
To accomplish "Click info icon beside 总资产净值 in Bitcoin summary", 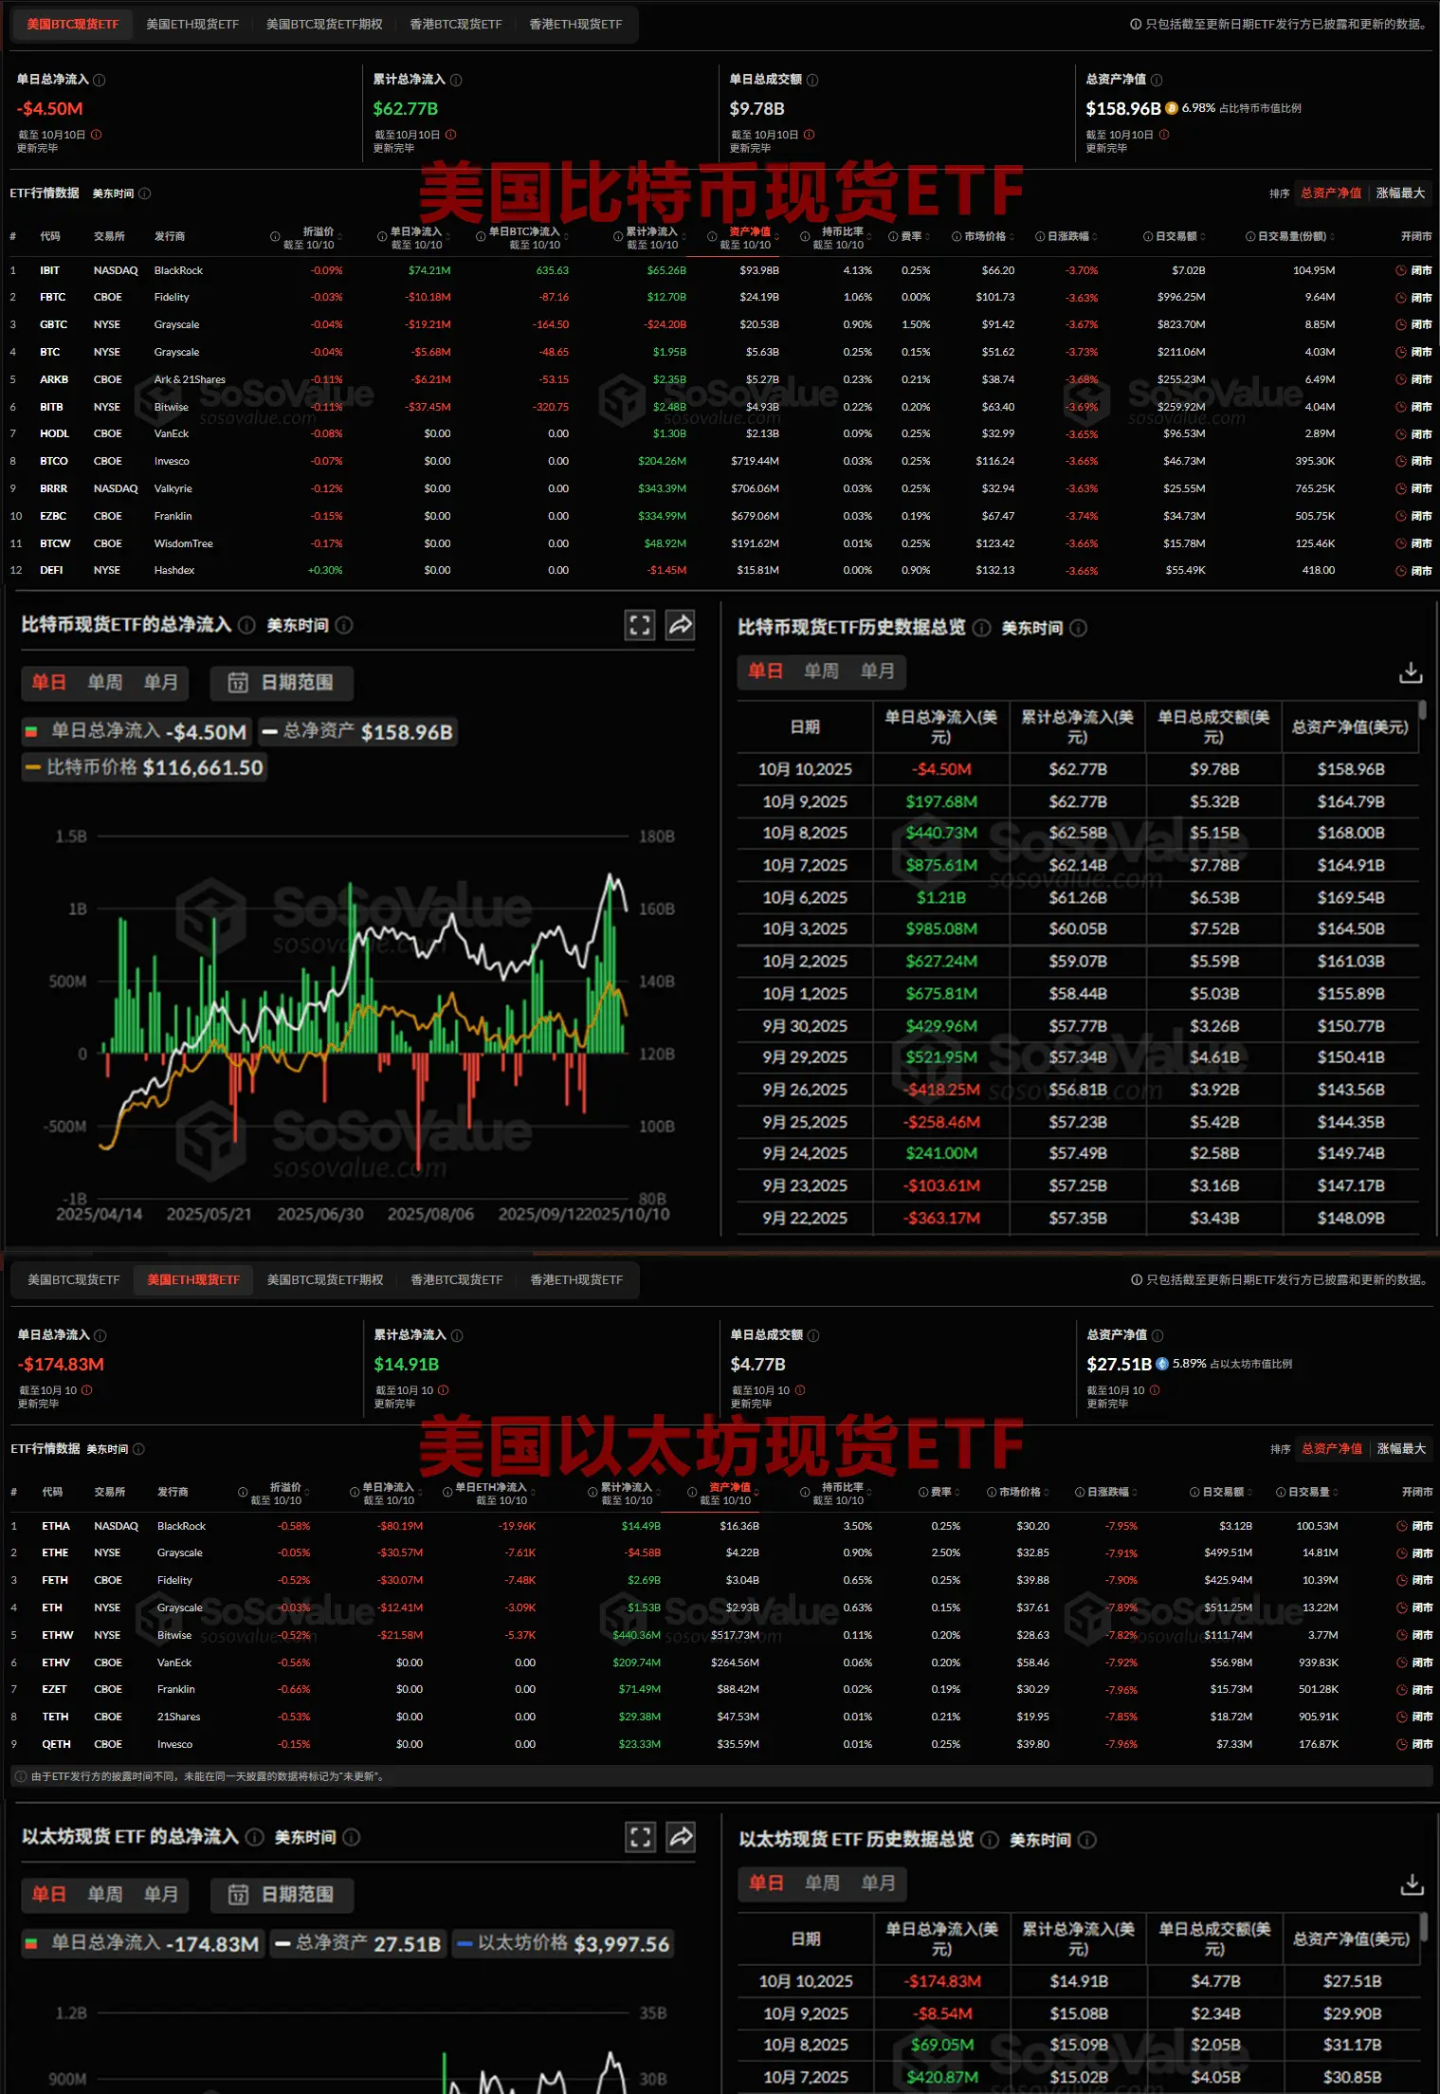I will click(1157, 80).
